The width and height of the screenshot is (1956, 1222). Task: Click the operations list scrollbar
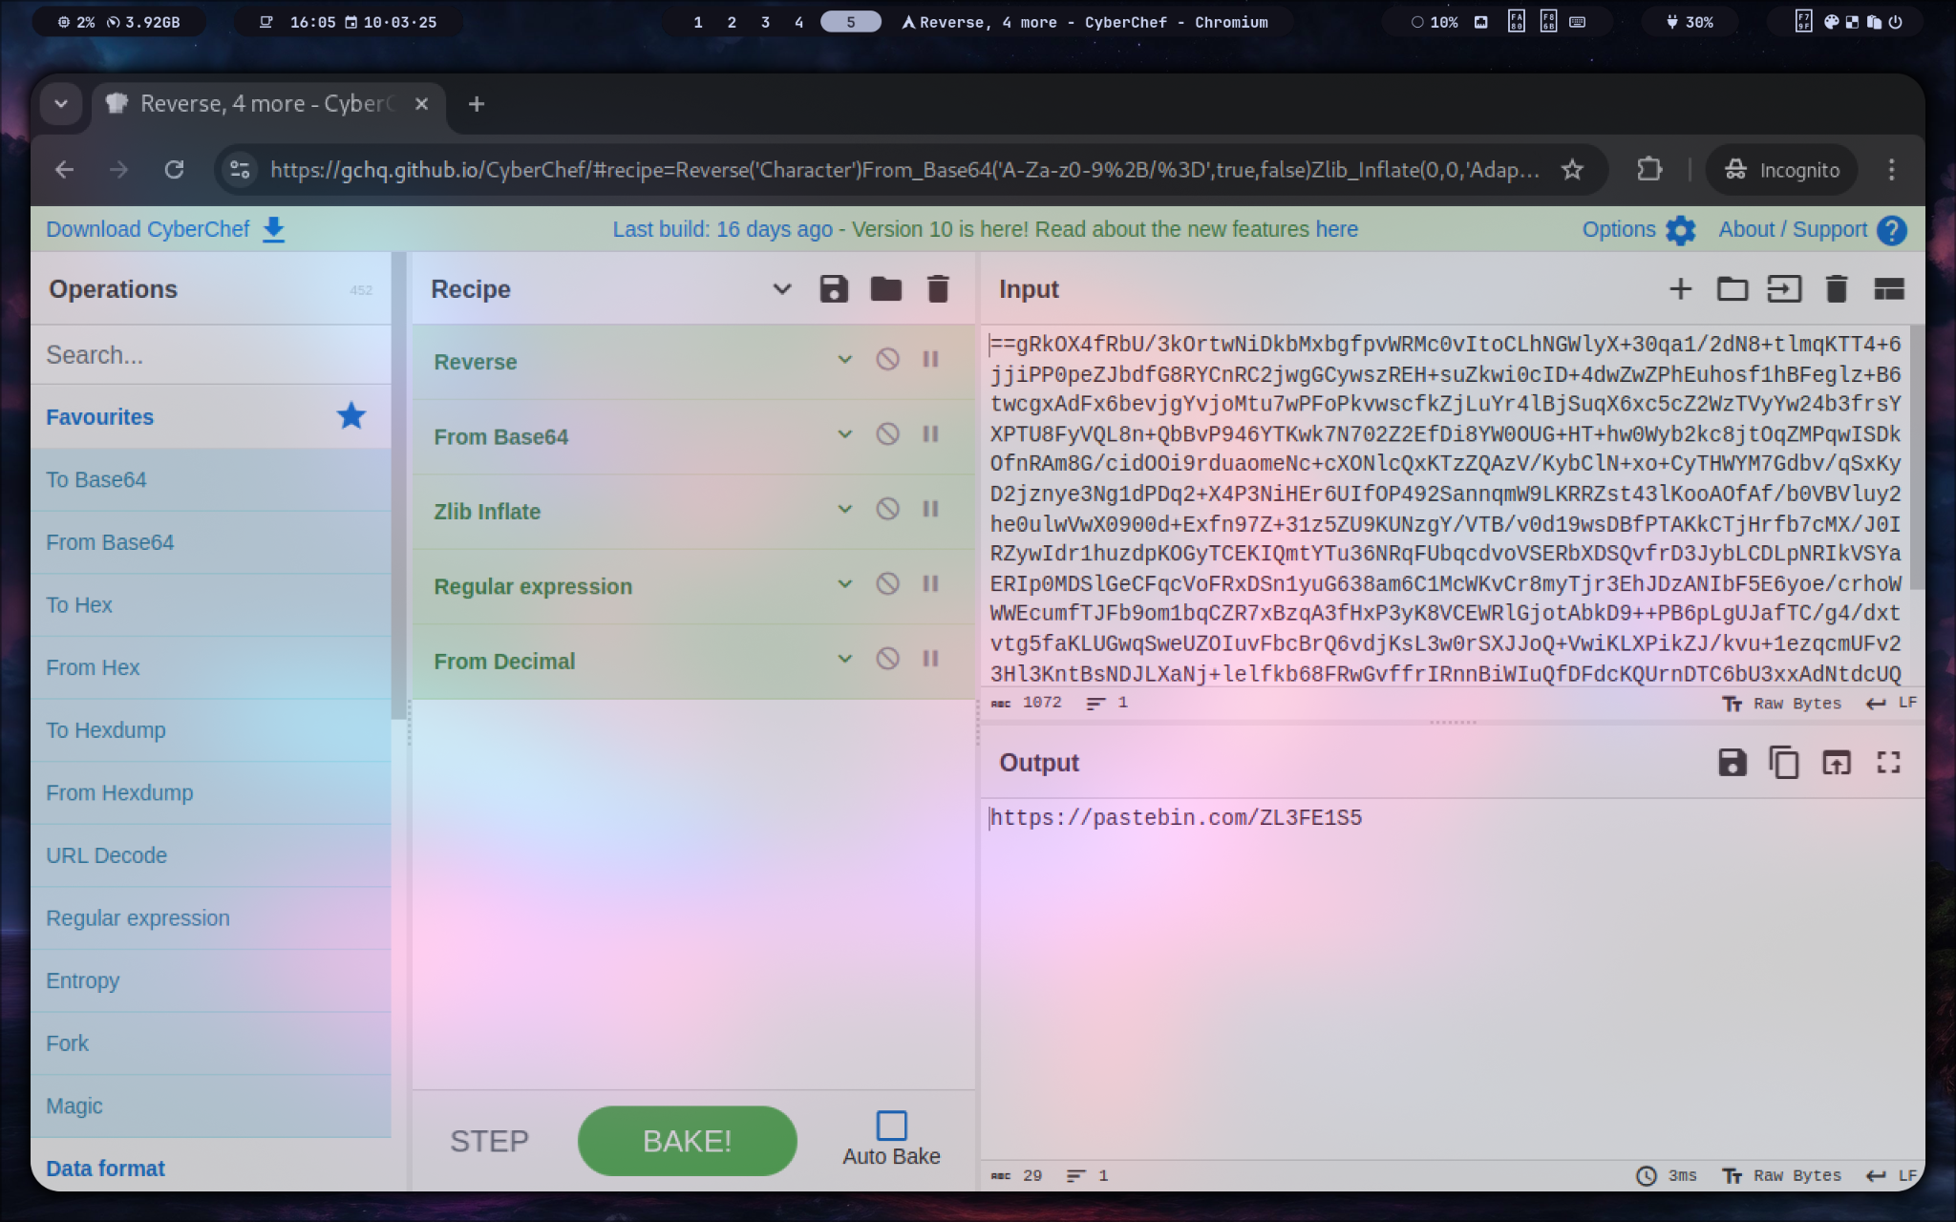click(x=398, y=487)
